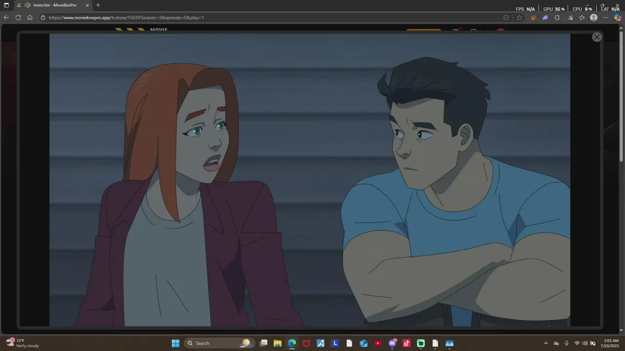Open the green robot app on taskbar

pyautogui.click(x=421, y=343)
